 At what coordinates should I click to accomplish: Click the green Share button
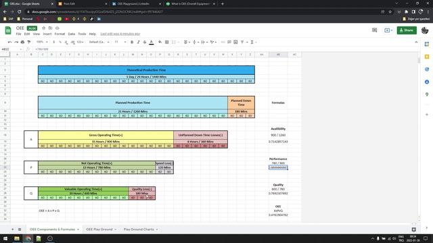click(x=407, y=30)
